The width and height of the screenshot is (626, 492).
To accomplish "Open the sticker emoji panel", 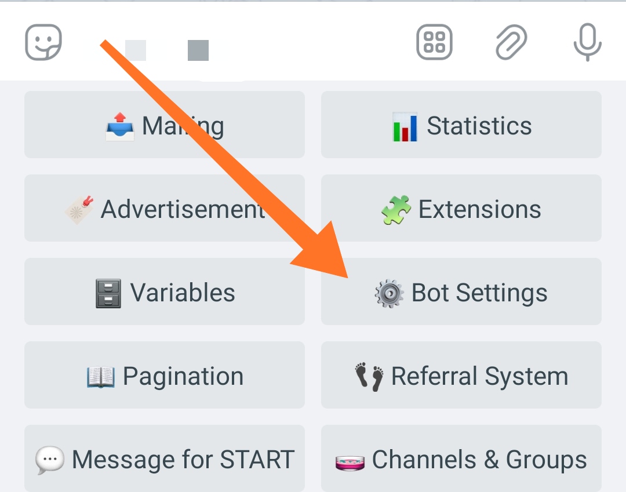I will (x=43, y=42).
